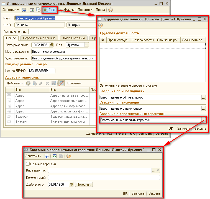
Task: Click the Основная toggle icon in addresses toolbar
Action: [x=62, y=83]
